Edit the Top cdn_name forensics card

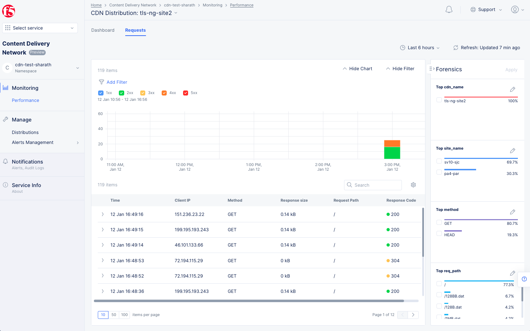click(513, 89)
